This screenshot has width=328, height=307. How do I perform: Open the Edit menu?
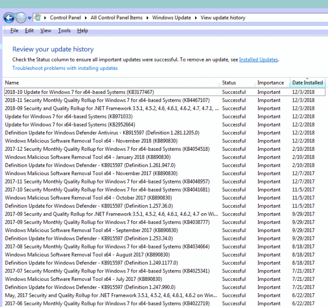[29, 30]
